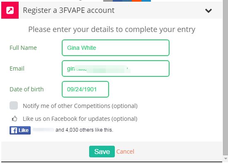Cancel the registration form

125,152
